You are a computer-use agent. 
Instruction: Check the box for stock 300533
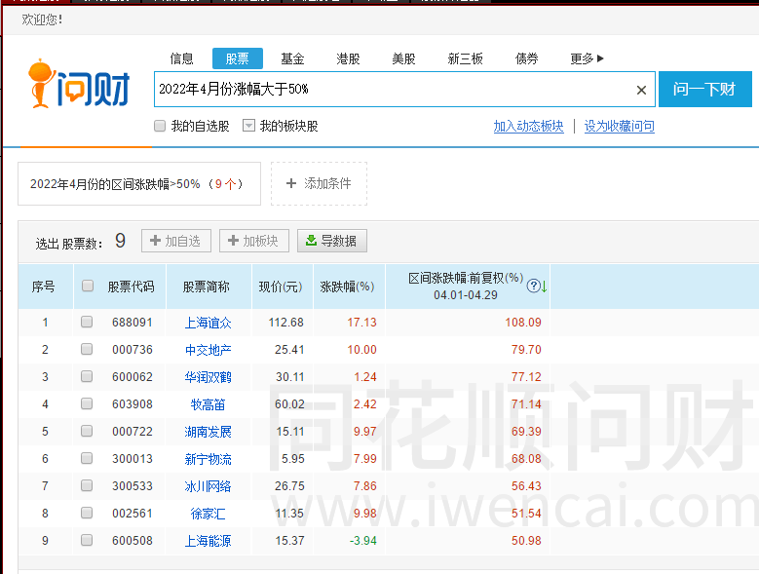(87, 485)
